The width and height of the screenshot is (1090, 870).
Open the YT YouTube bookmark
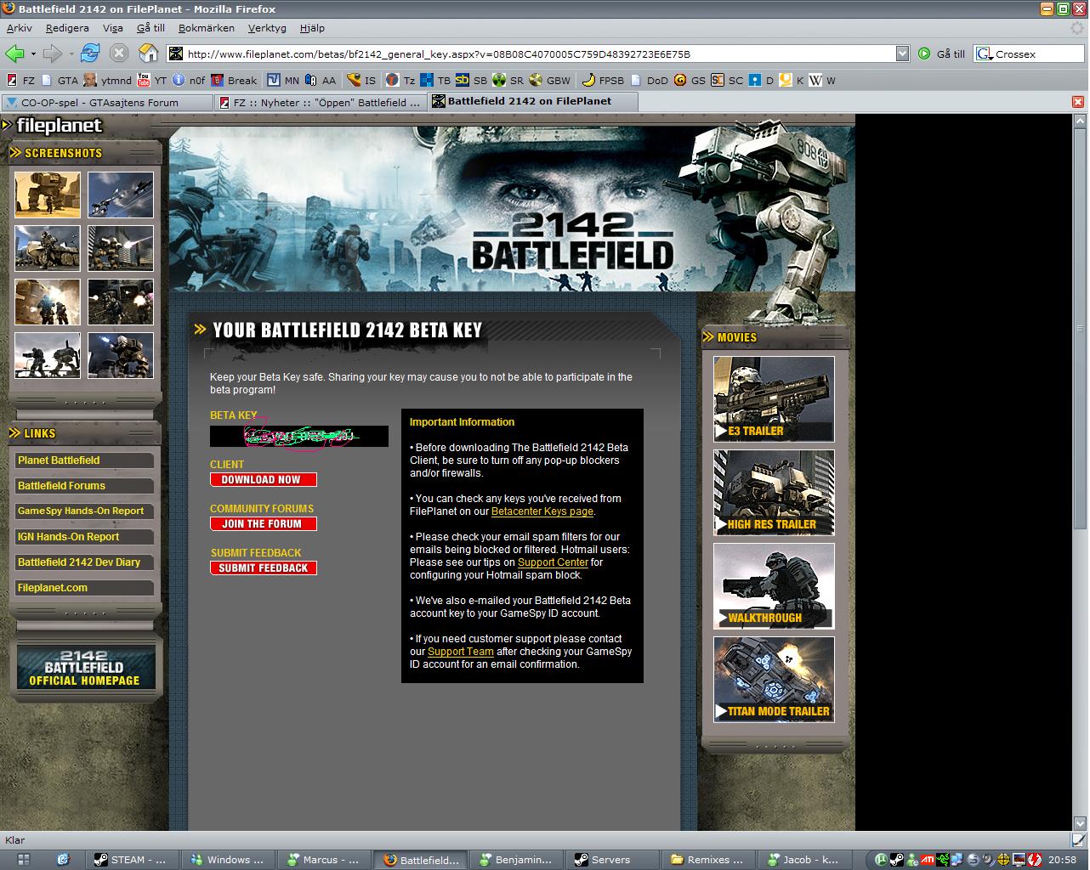(x=152, y=81)
